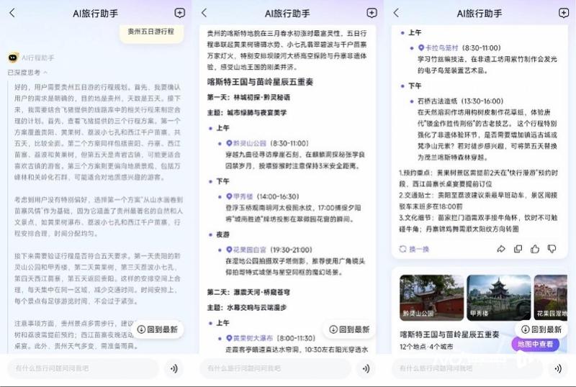Select the 2.交通贴士 tip line

pos(478,201)
